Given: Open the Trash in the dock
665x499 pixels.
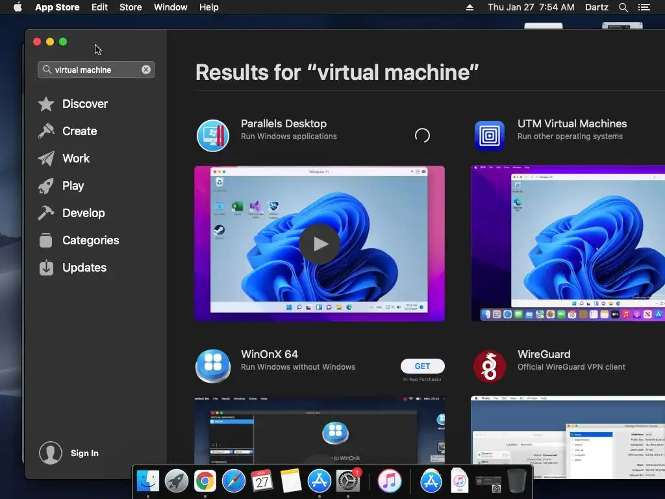Looking at the screenshot, I should coord(517,481).
